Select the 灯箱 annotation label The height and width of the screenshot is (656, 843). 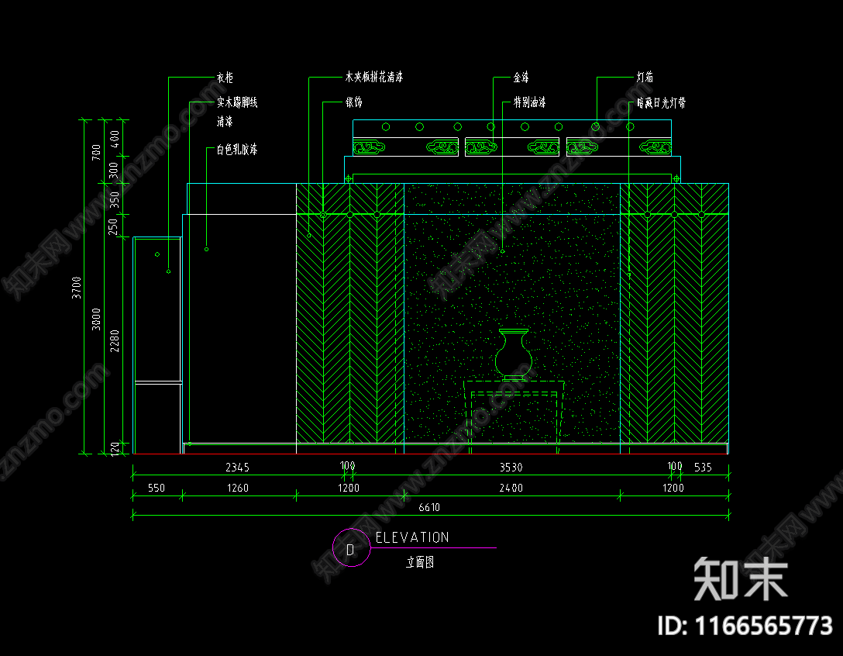tap(645, 77)
